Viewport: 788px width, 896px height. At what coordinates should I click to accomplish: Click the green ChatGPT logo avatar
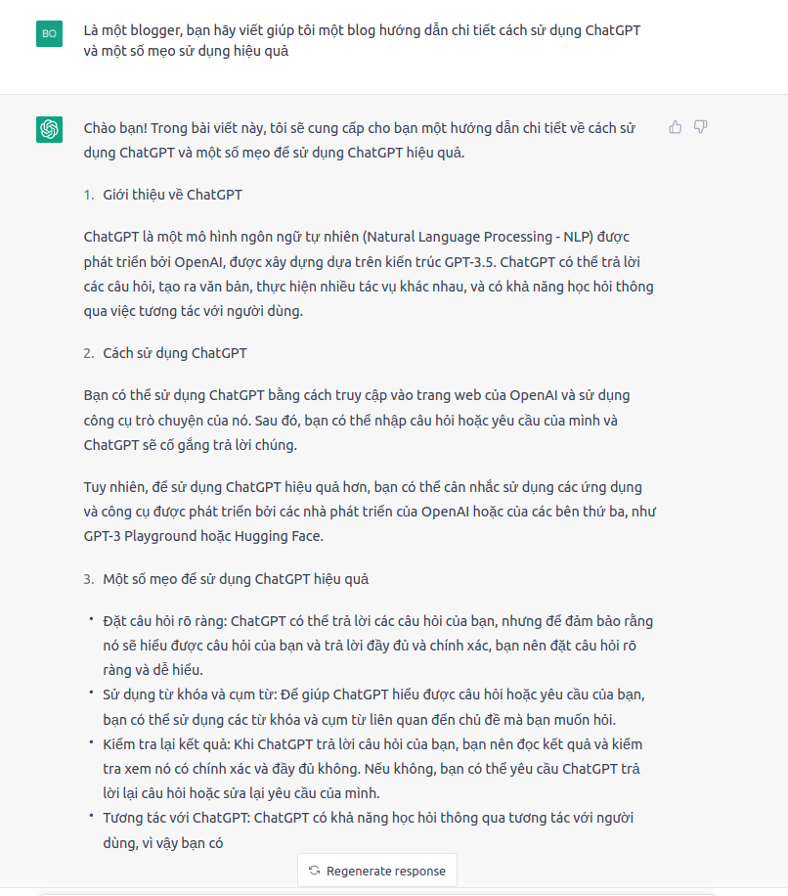(50, 129)
